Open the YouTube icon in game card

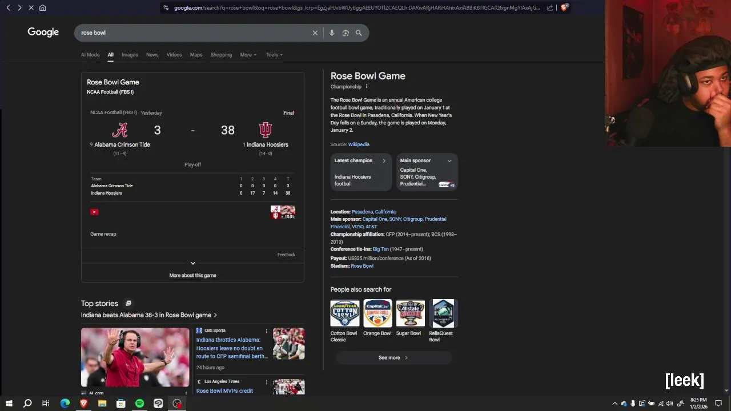tap(94, 212)
